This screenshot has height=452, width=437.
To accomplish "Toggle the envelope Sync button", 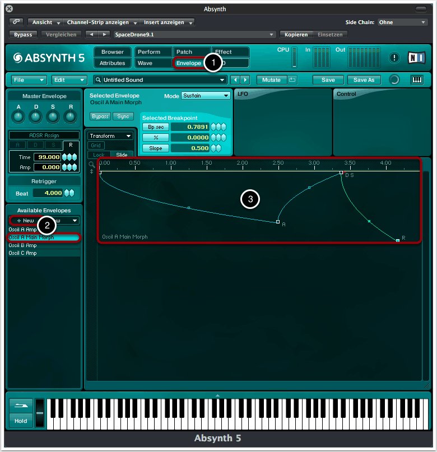I will [x=123, y=117].
